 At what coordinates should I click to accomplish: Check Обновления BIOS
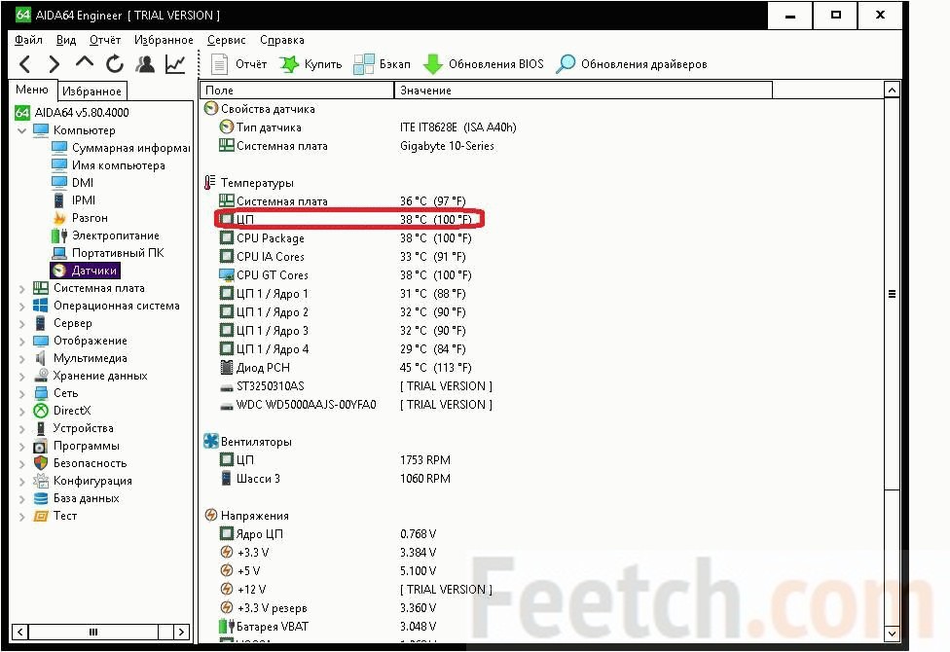483,63
